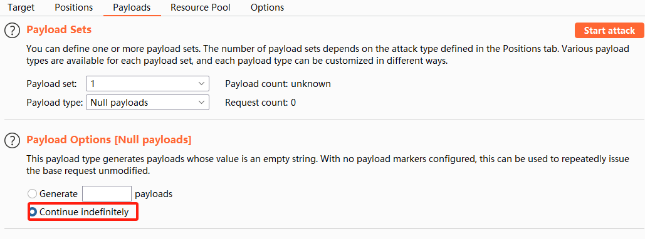Click the Request count: 0 text

[x=260, y=103]
